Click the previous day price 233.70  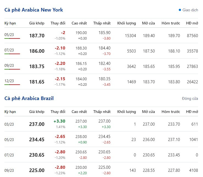[174, 124]
